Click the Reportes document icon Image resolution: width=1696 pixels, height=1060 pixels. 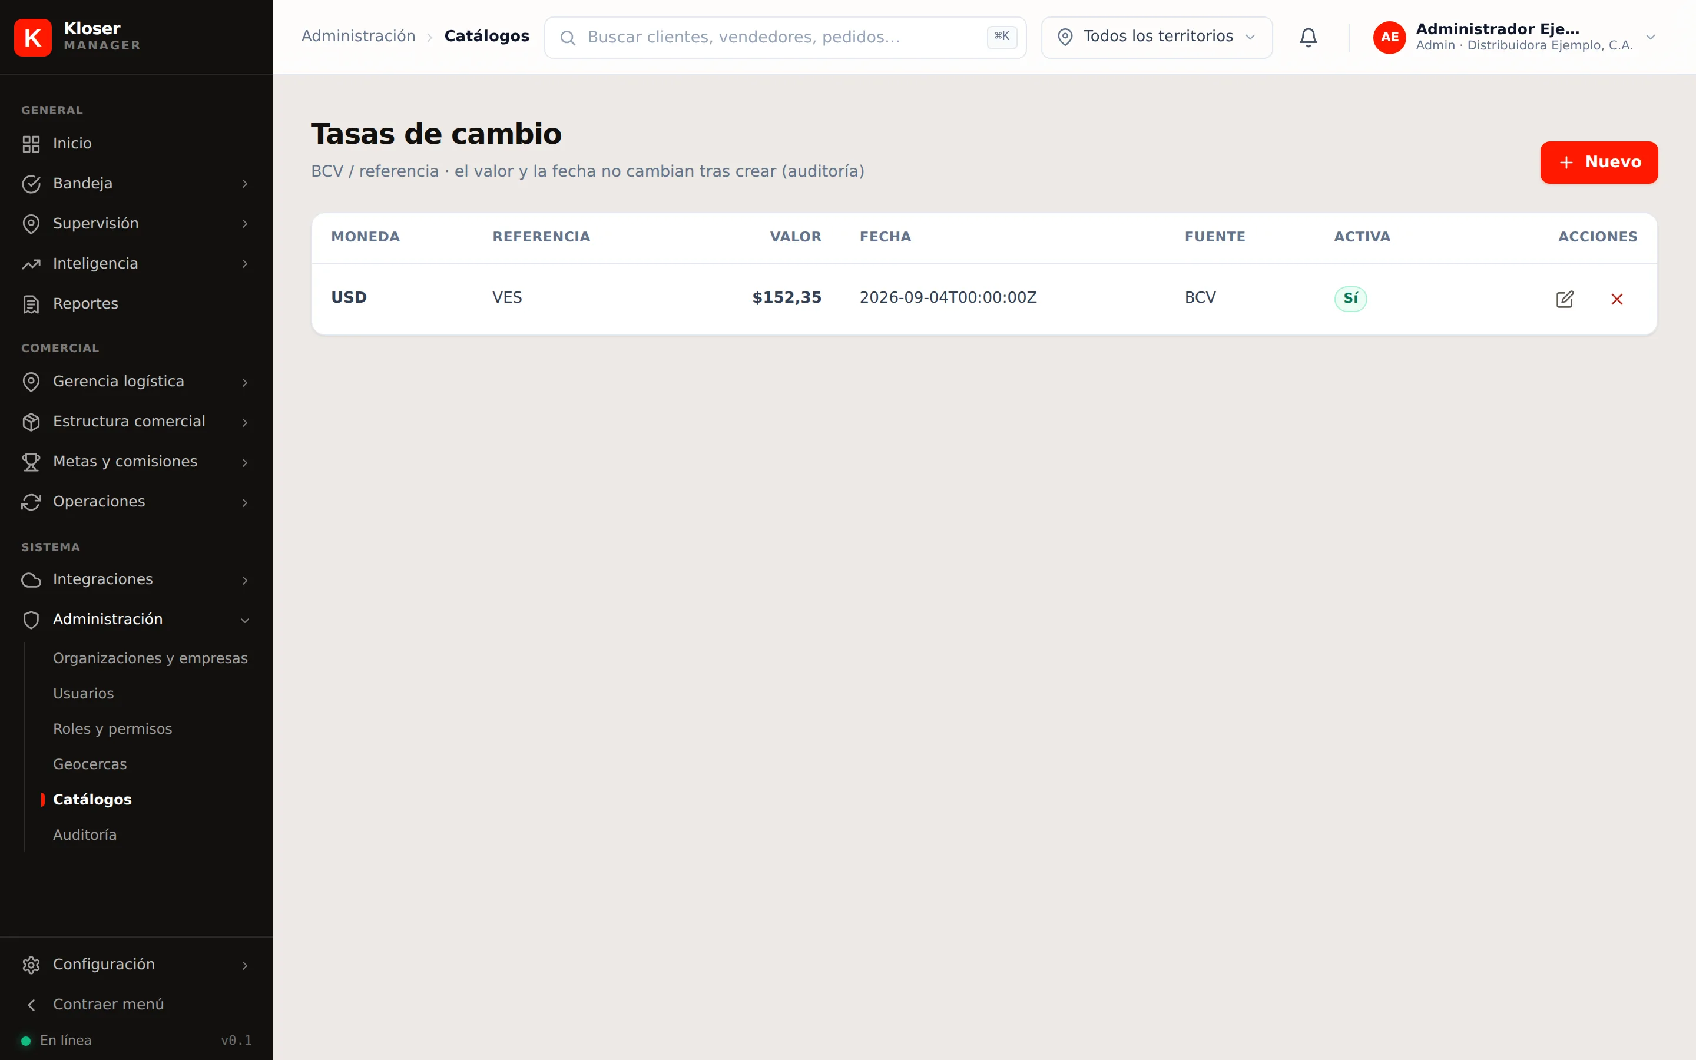click(x=31, y=304)
